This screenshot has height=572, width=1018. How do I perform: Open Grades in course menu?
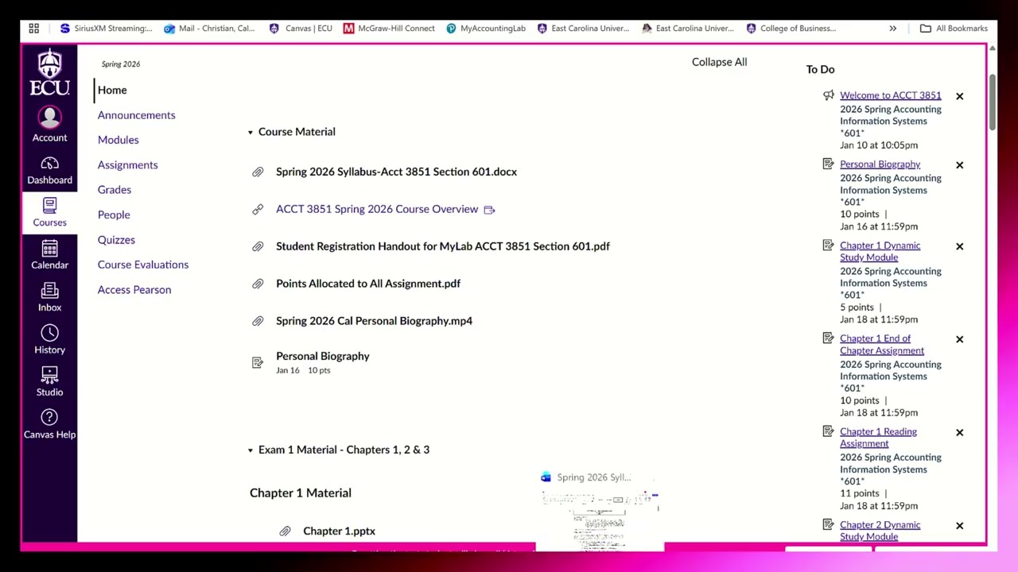tap(114, 190)
